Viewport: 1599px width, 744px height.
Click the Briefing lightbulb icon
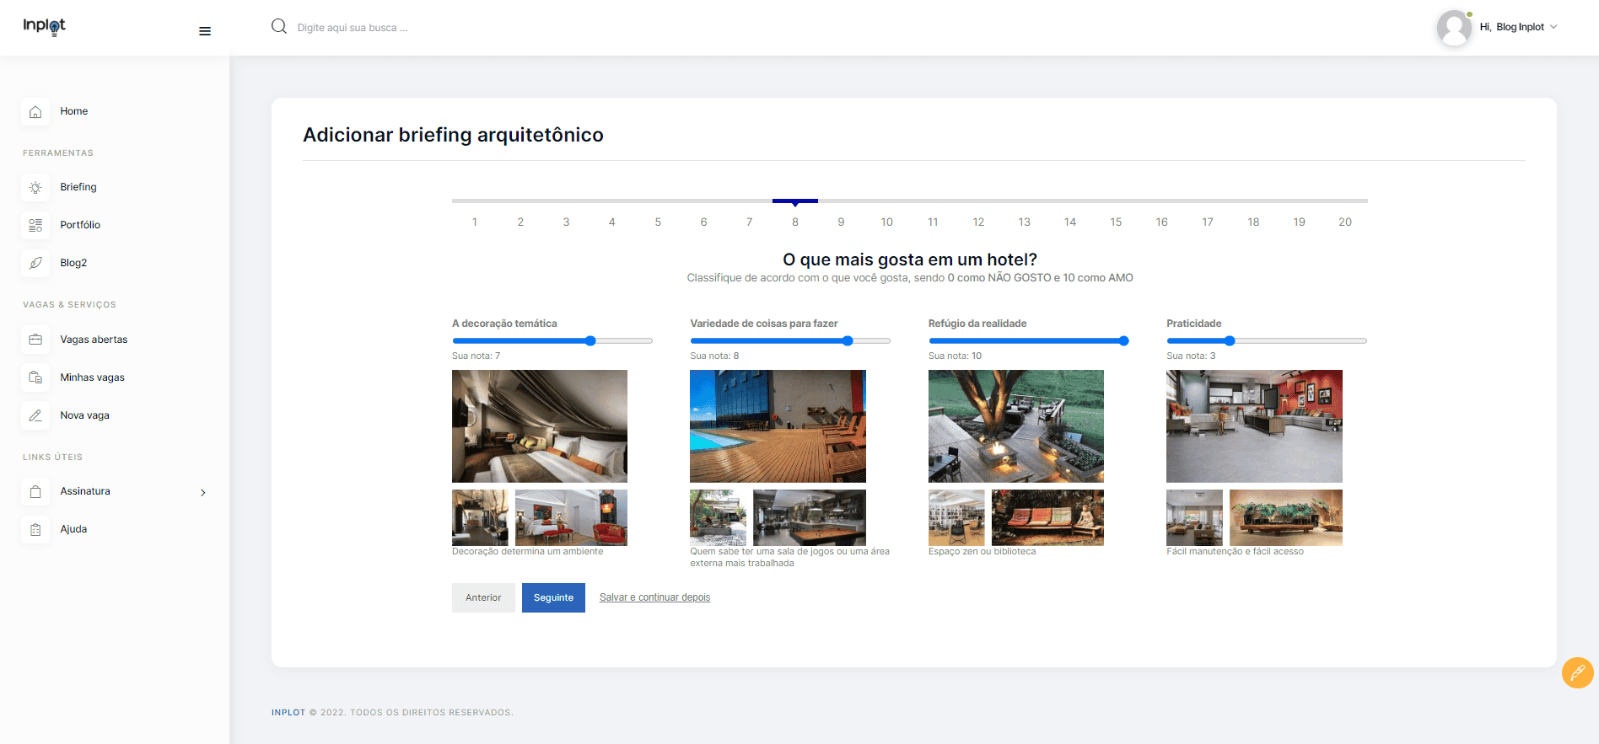tap(35, 187)
